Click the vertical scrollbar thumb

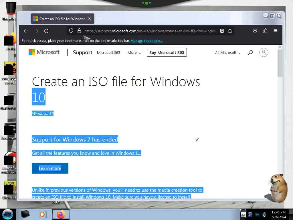(x=280, y=63)
